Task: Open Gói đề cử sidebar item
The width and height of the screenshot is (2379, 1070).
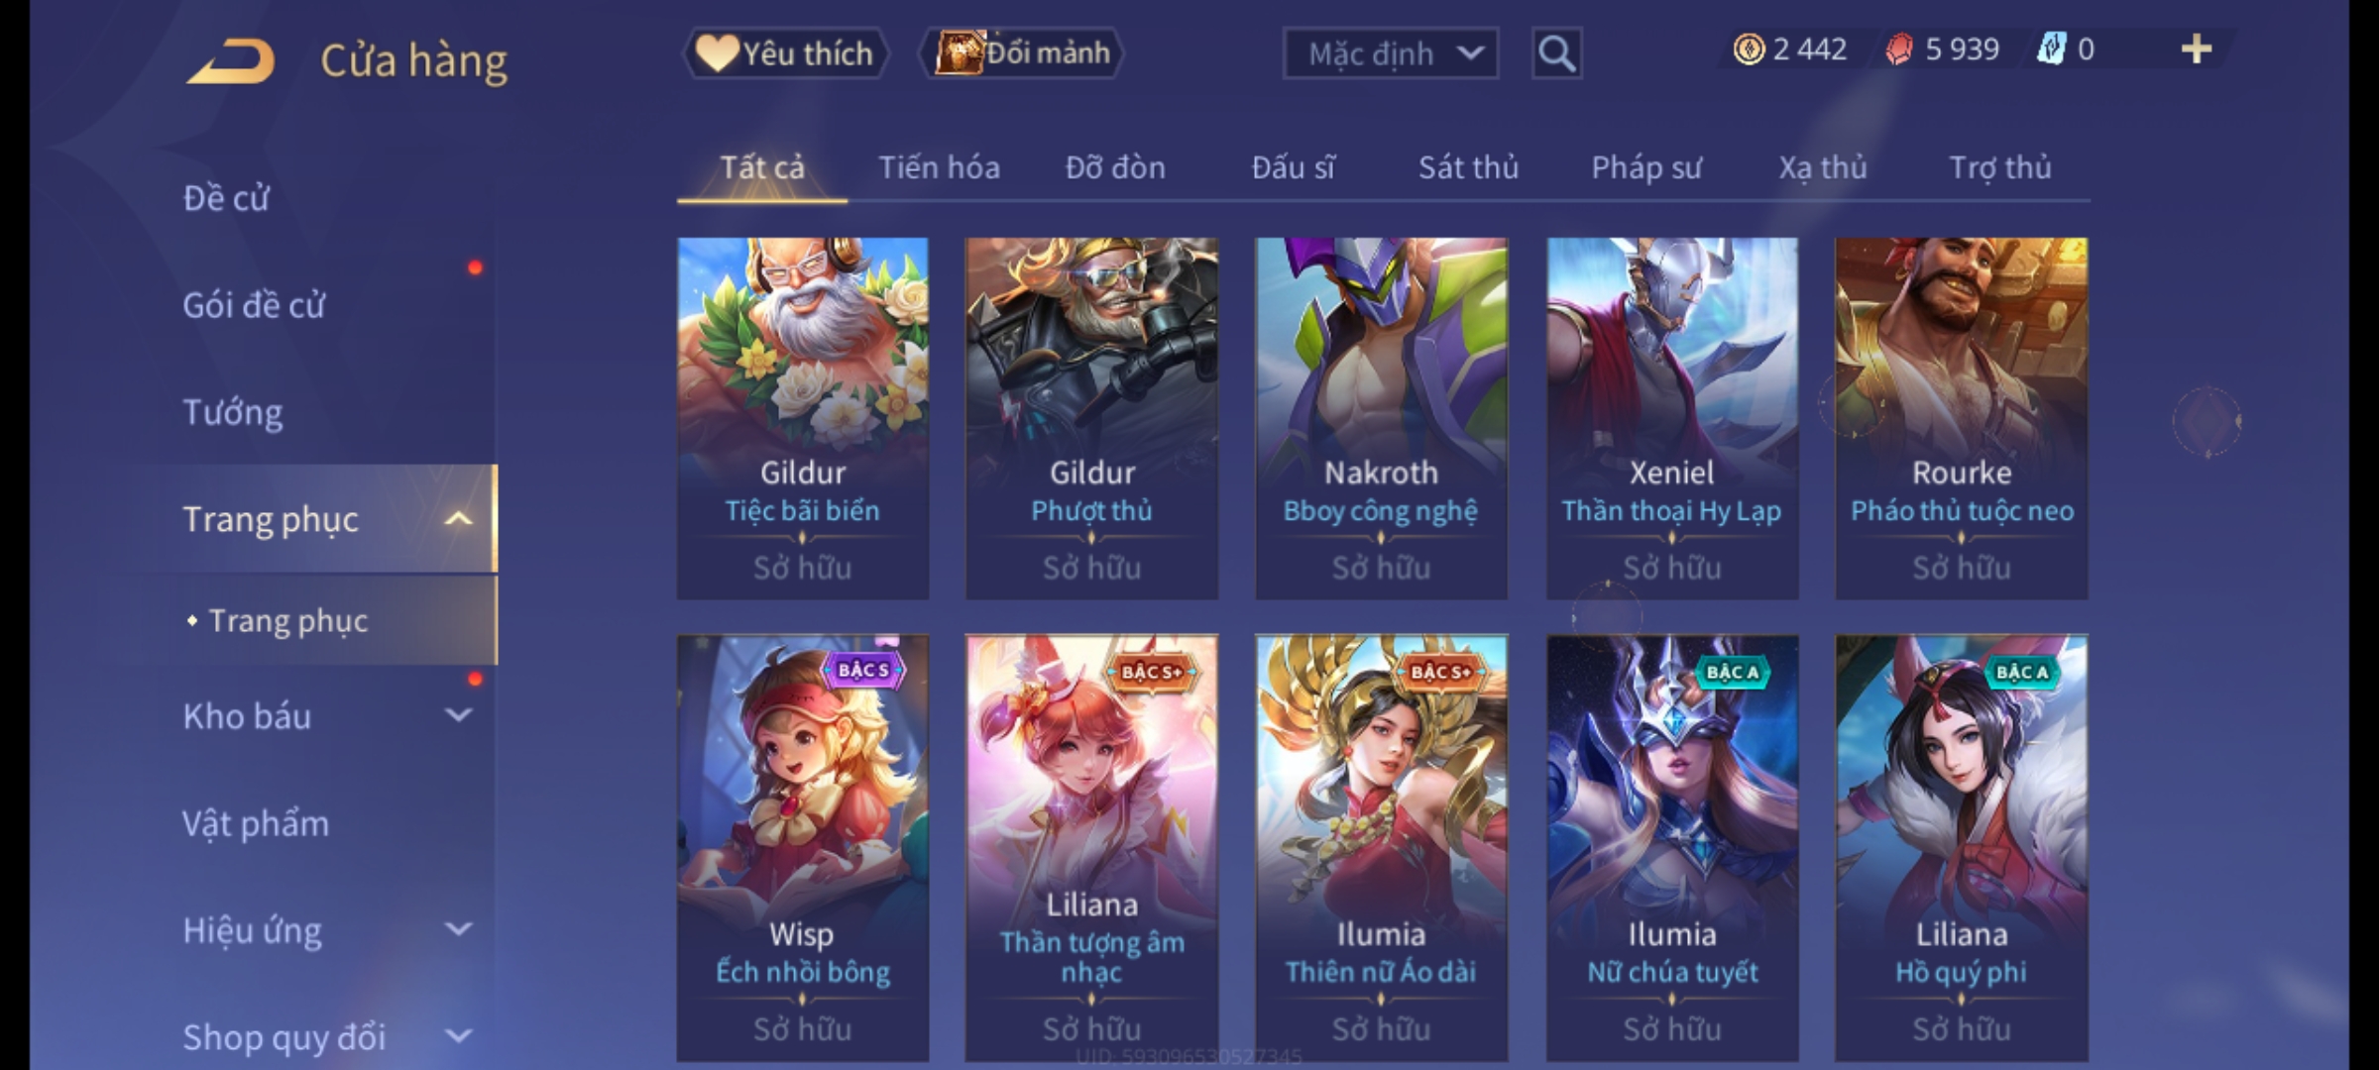Action: pyautogui.click(x=254, y=305)
